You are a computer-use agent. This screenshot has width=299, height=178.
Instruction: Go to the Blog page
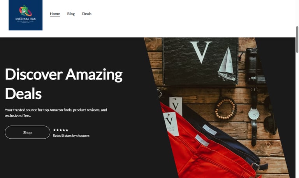pyautogui.click(x=71, y=14)
